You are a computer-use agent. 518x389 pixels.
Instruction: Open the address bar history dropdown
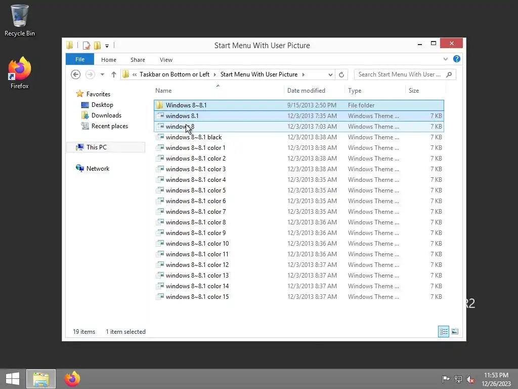(330, 75)
